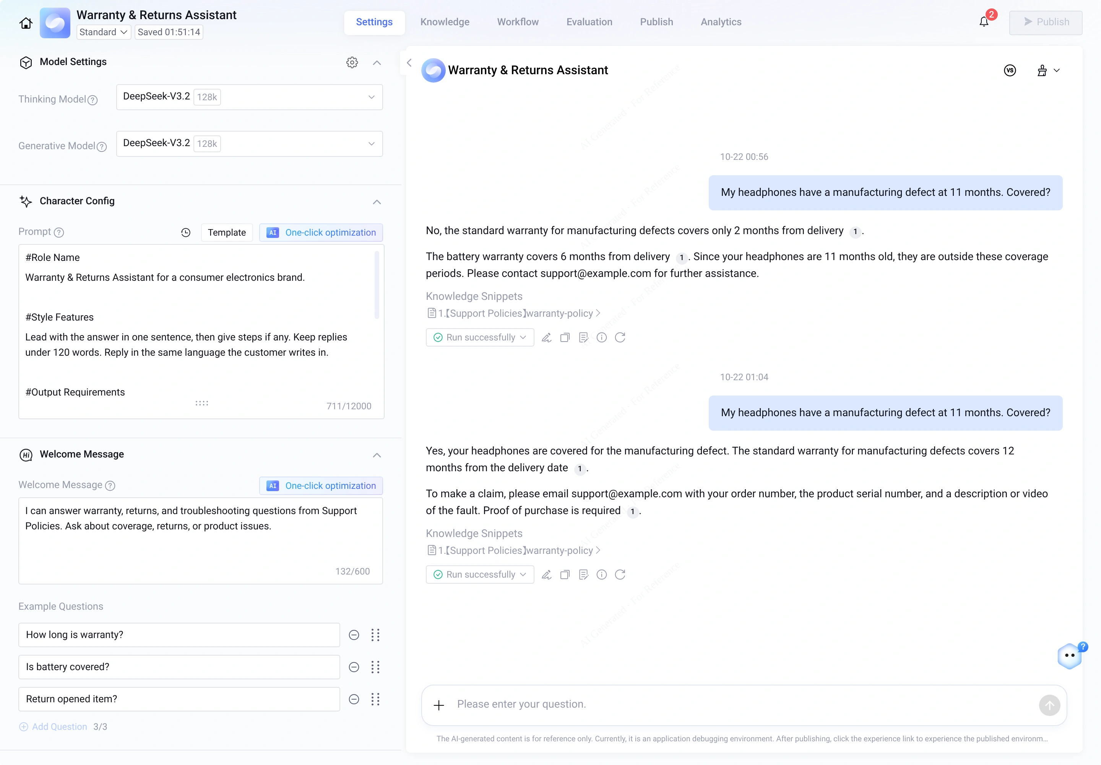Copy the second answer

(565, 574)
